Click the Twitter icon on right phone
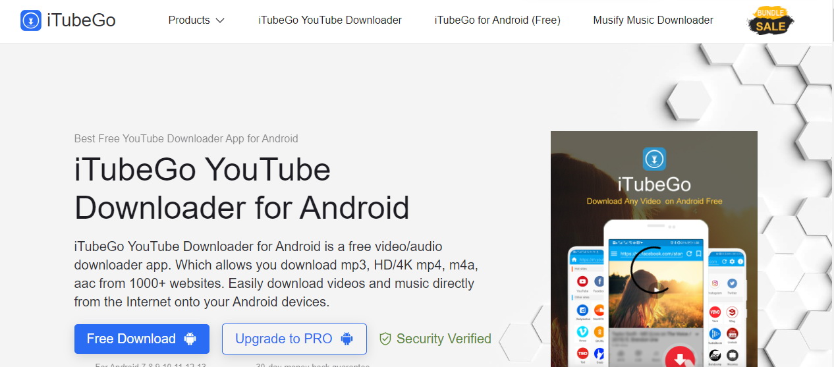Viewport: 834px width, 367px height. coord(732,282)
